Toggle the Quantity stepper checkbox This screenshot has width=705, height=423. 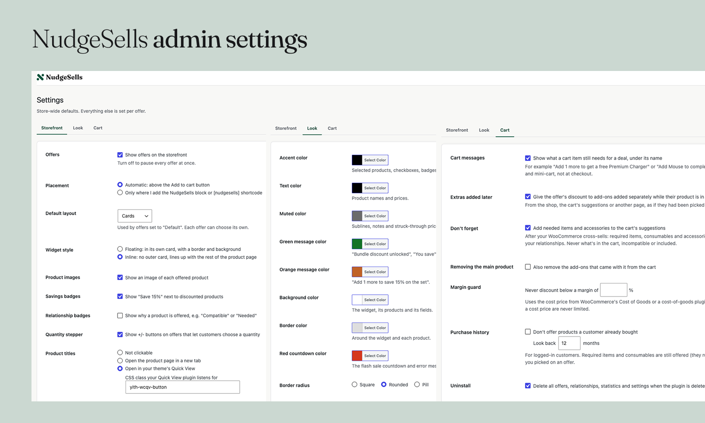[x=120, y=335]
